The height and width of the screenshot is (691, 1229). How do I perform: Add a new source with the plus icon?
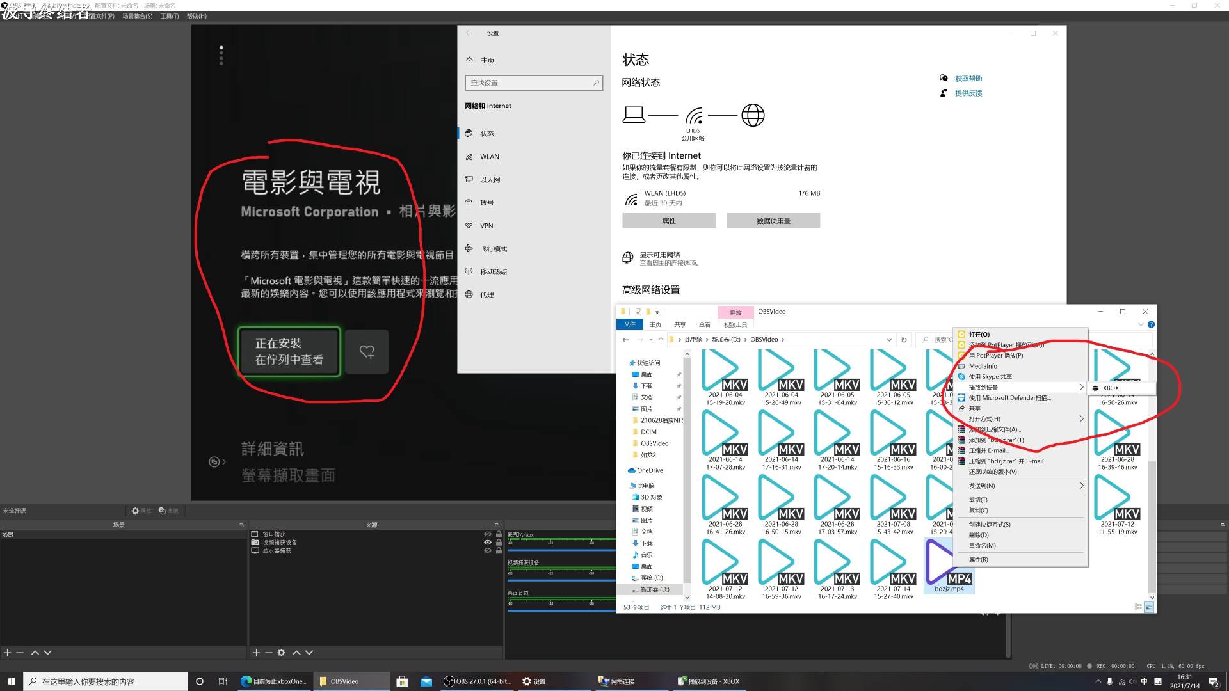pyautogui.click(x=256, y=653)
